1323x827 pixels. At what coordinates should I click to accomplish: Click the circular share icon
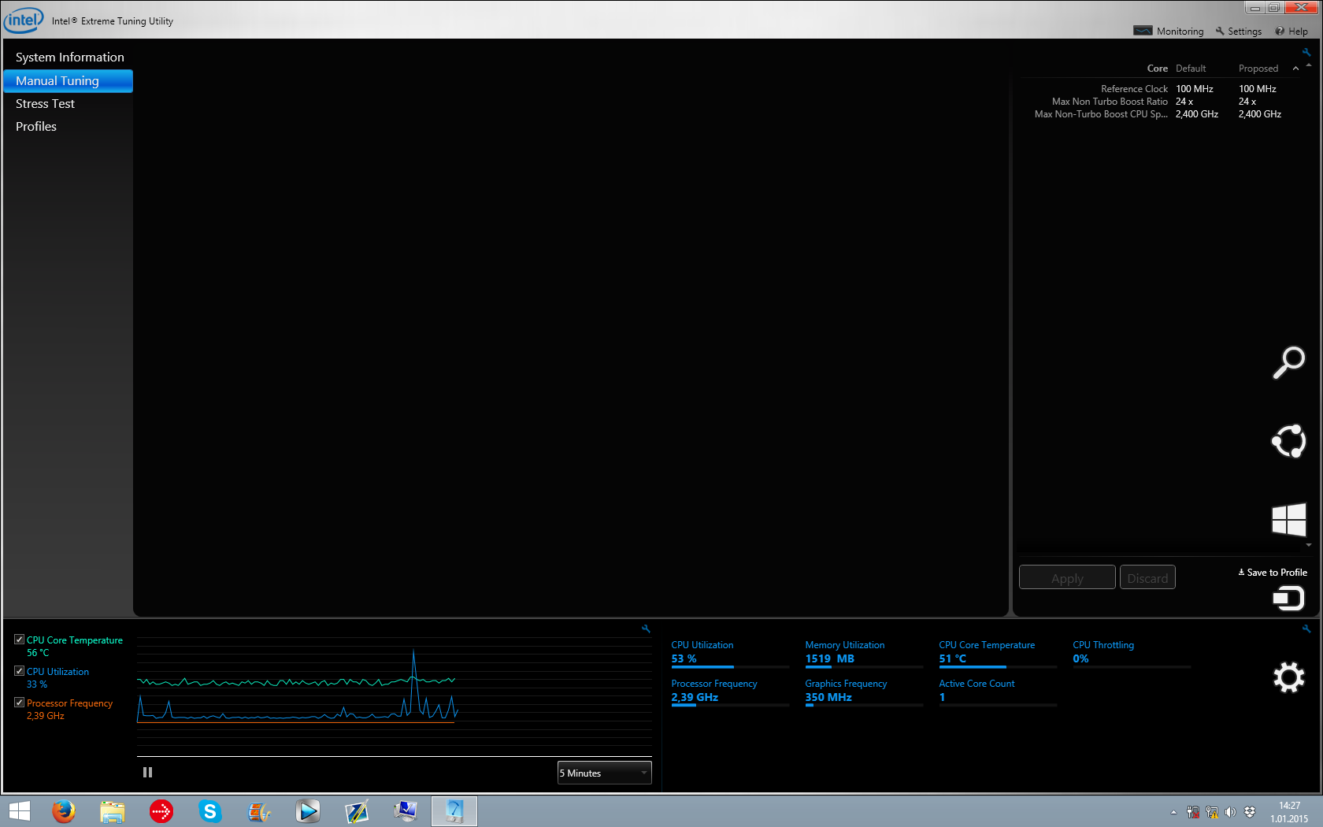click(x=1288, y=441)
